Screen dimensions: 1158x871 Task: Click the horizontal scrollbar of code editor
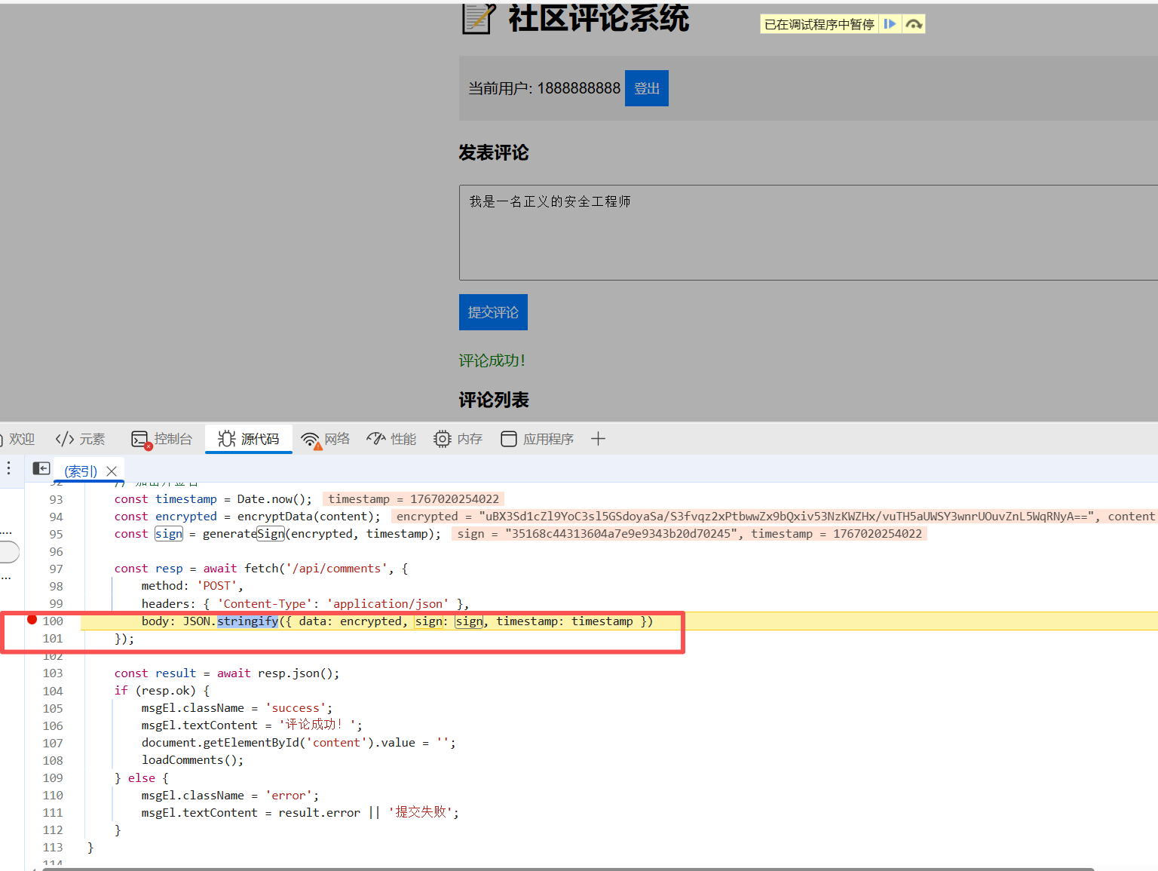[567, 869]
